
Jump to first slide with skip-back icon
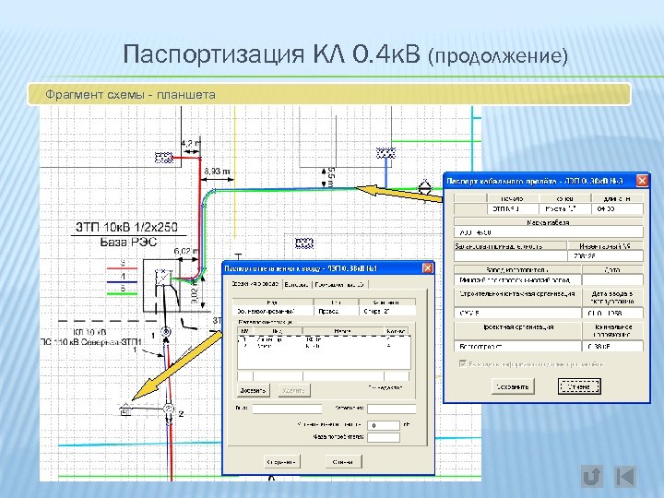(625, 476)
